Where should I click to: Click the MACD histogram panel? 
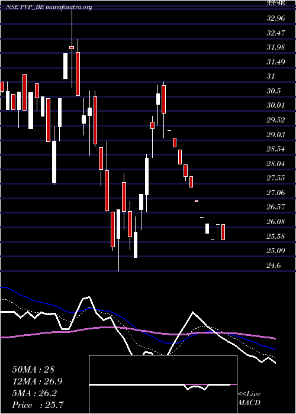pos(163,384)
